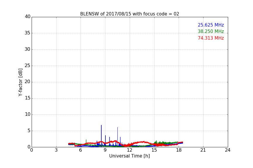Click the 25 tick label on the Y-factor axis
This screenshot has width=253, height=168.
(28, 66)
